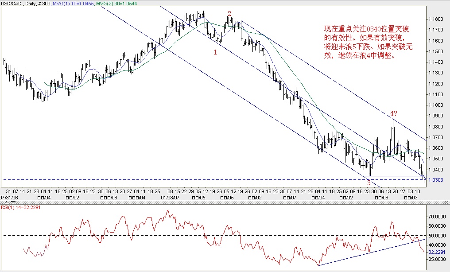Click the 1.1000 price axis label
Viewport: 450px width, 272px height.
(436, 105)
